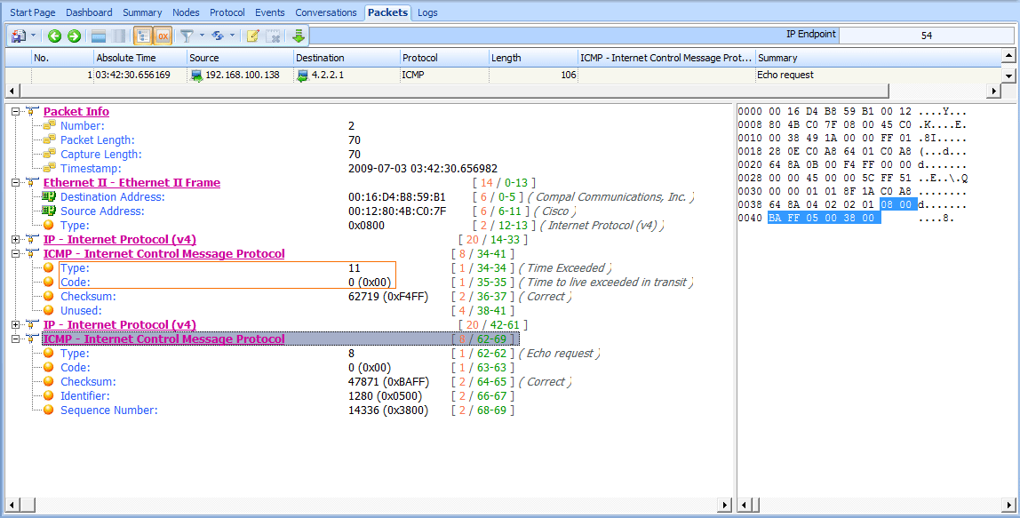1020x518 pixels.
Task: Click highlighted hex bytes on line 0040
Action: (x=825, y=218)
